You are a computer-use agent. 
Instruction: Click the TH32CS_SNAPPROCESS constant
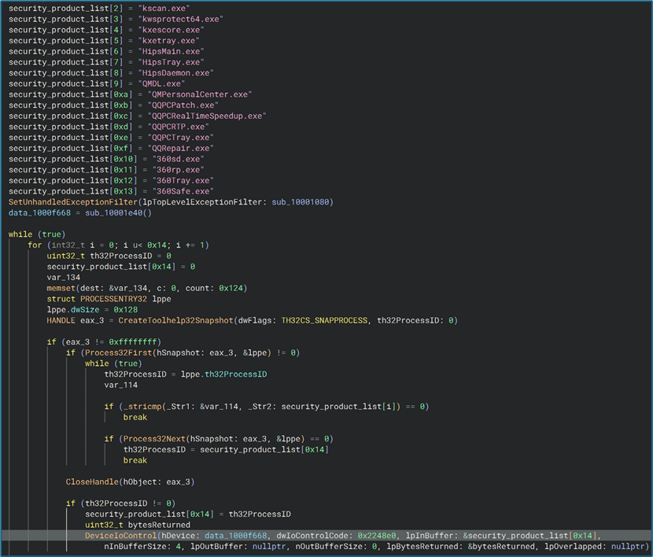pyautogui.click(x=323, y=320)
